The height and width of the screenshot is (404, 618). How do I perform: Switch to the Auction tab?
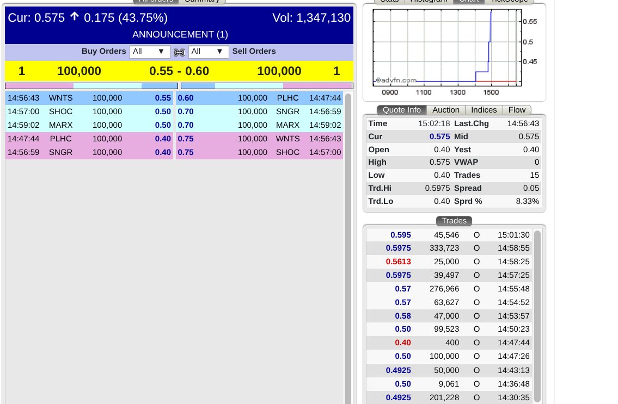pos(446,110)
